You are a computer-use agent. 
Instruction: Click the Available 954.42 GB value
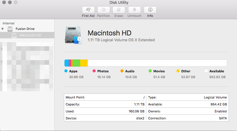tap(219, 104)
